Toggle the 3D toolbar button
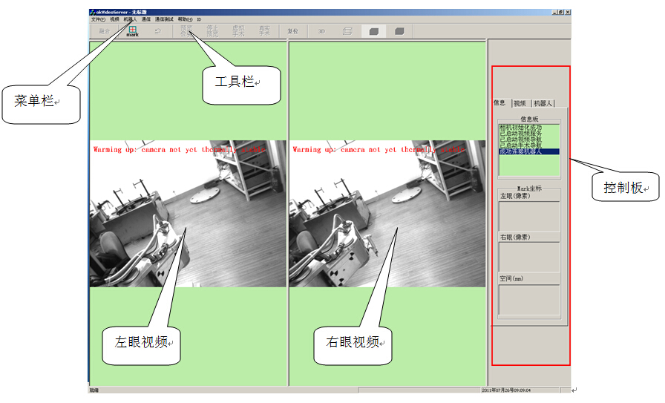The width and height of the screenshot is (665, 403). [321, 31]
